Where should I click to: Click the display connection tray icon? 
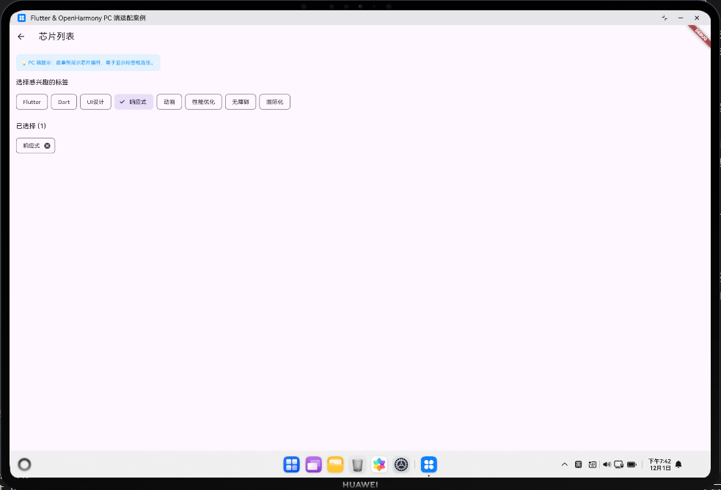click(x=619, y=464)
